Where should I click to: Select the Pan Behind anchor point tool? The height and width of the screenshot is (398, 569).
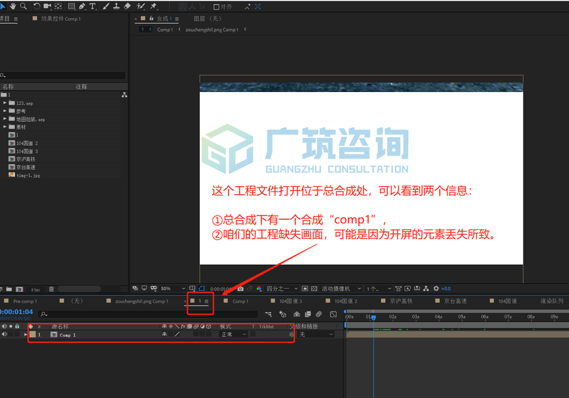point(58,6)
